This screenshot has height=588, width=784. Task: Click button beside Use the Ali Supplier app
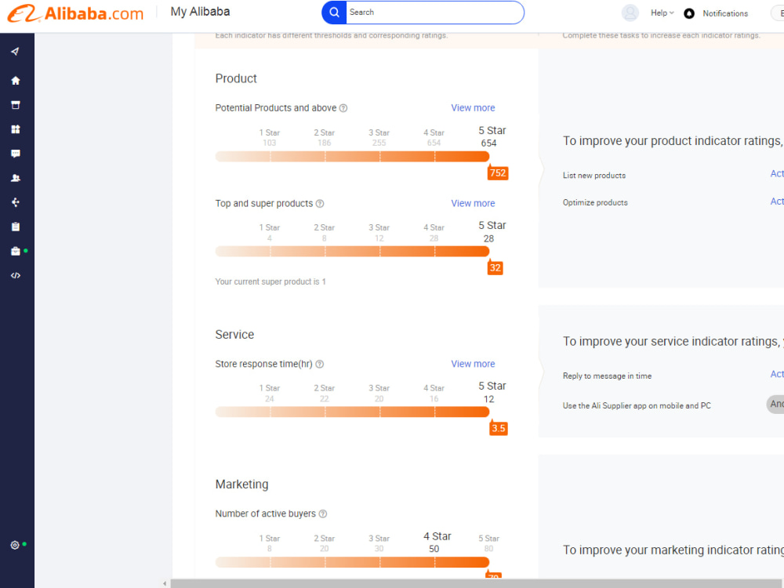(x=775, y=404)
